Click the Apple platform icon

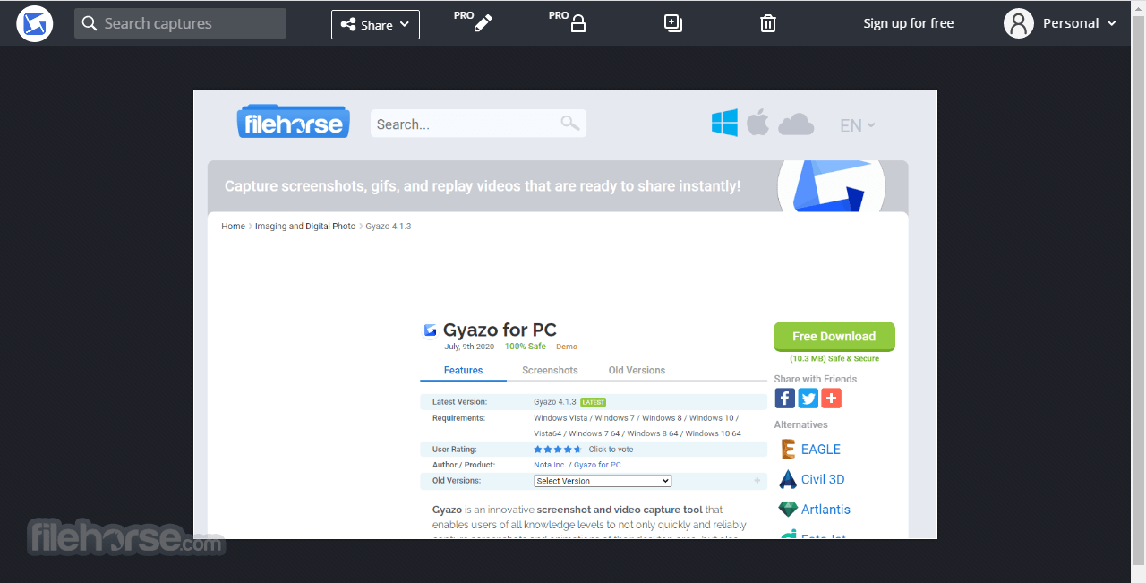757,123
